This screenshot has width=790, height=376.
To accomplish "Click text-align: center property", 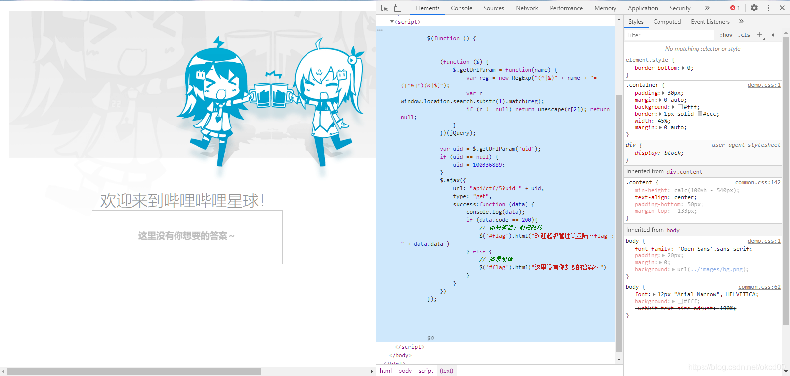I will click(x=664, y=197).
